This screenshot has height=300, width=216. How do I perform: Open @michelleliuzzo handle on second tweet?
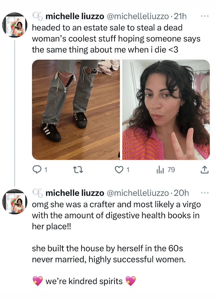tap(137, 193)
